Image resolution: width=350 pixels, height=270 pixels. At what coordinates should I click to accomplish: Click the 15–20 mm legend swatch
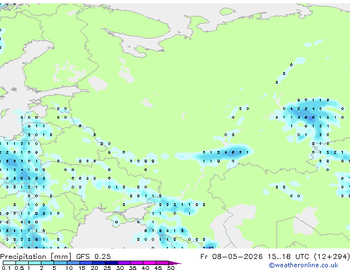86,263
